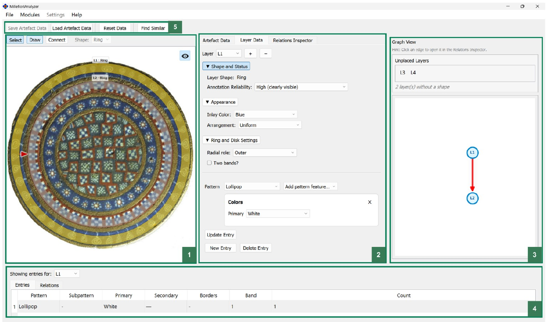This screenshot has height=322, width=546.
Task: Click the Pattern column header
Action: 39,295
